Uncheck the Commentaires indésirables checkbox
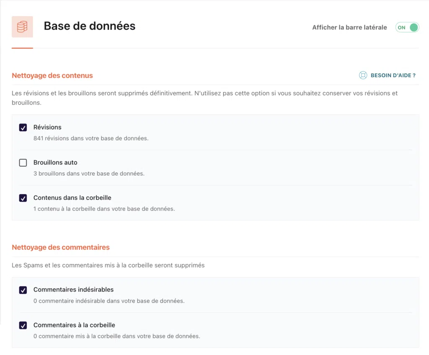 23,290
